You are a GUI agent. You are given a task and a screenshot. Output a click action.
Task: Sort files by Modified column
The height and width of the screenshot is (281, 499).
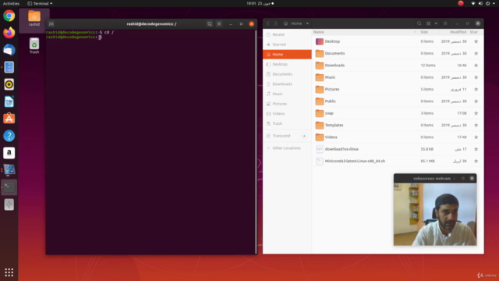[x=458, y=32]
